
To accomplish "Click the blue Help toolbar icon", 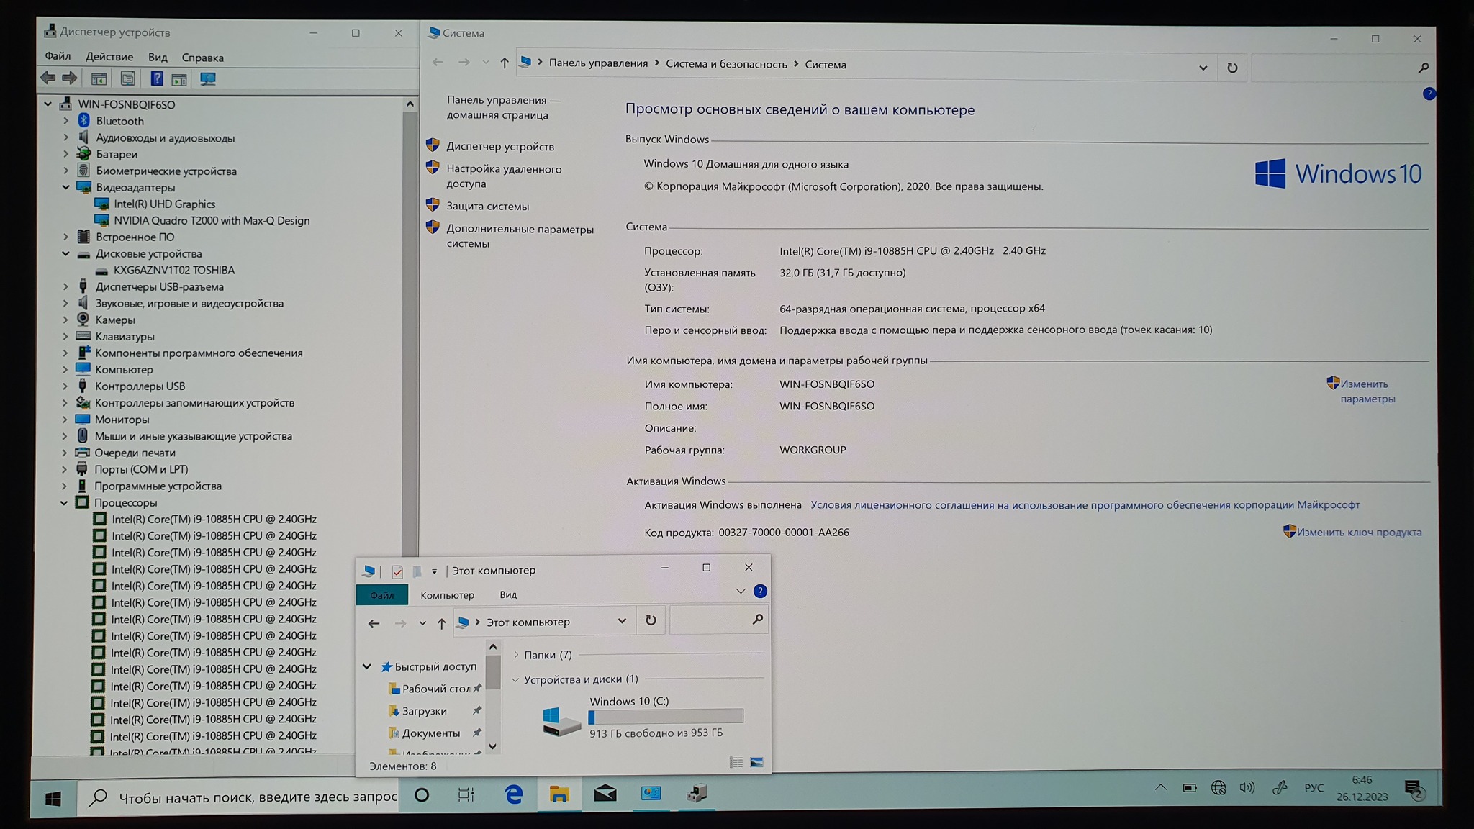I will tap(156, 79).
